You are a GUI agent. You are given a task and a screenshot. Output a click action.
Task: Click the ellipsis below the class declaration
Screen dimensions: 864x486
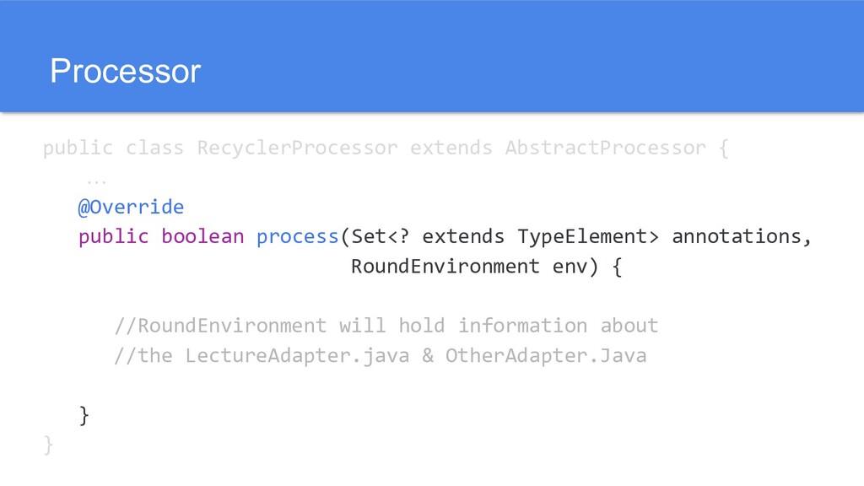91,180
